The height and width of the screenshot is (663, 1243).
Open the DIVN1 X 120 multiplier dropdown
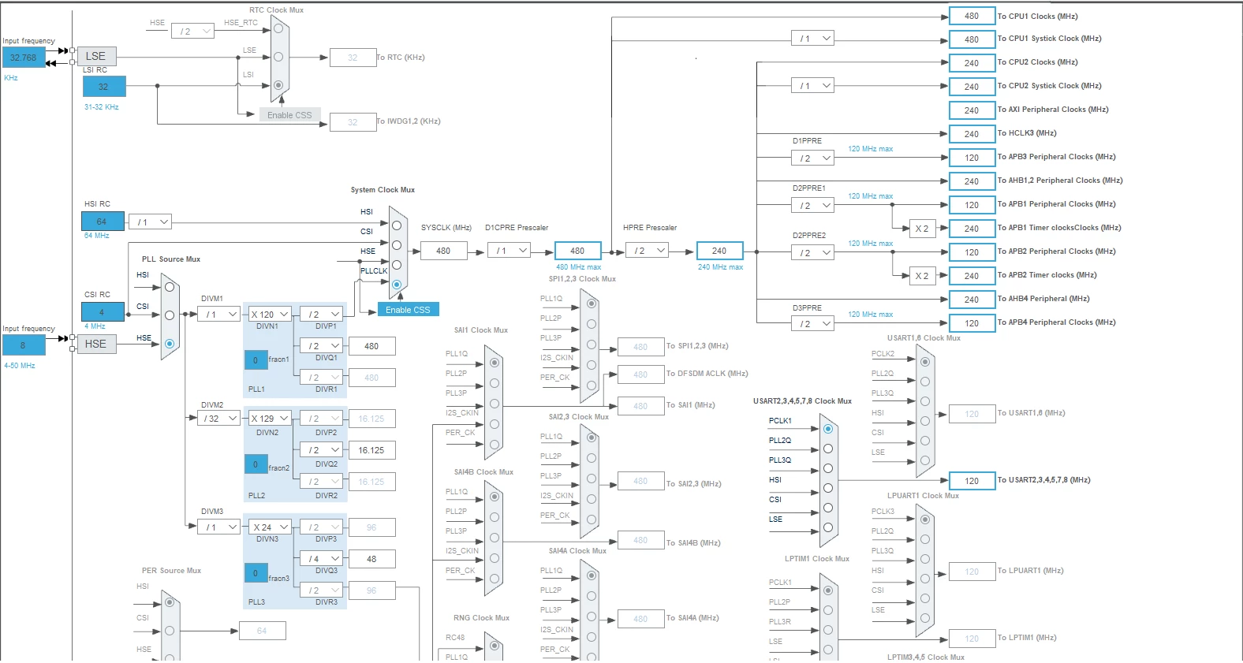coord(271,314)
